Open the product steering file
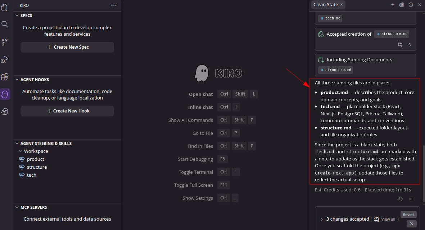425x230 pixels. click(36, 159)
